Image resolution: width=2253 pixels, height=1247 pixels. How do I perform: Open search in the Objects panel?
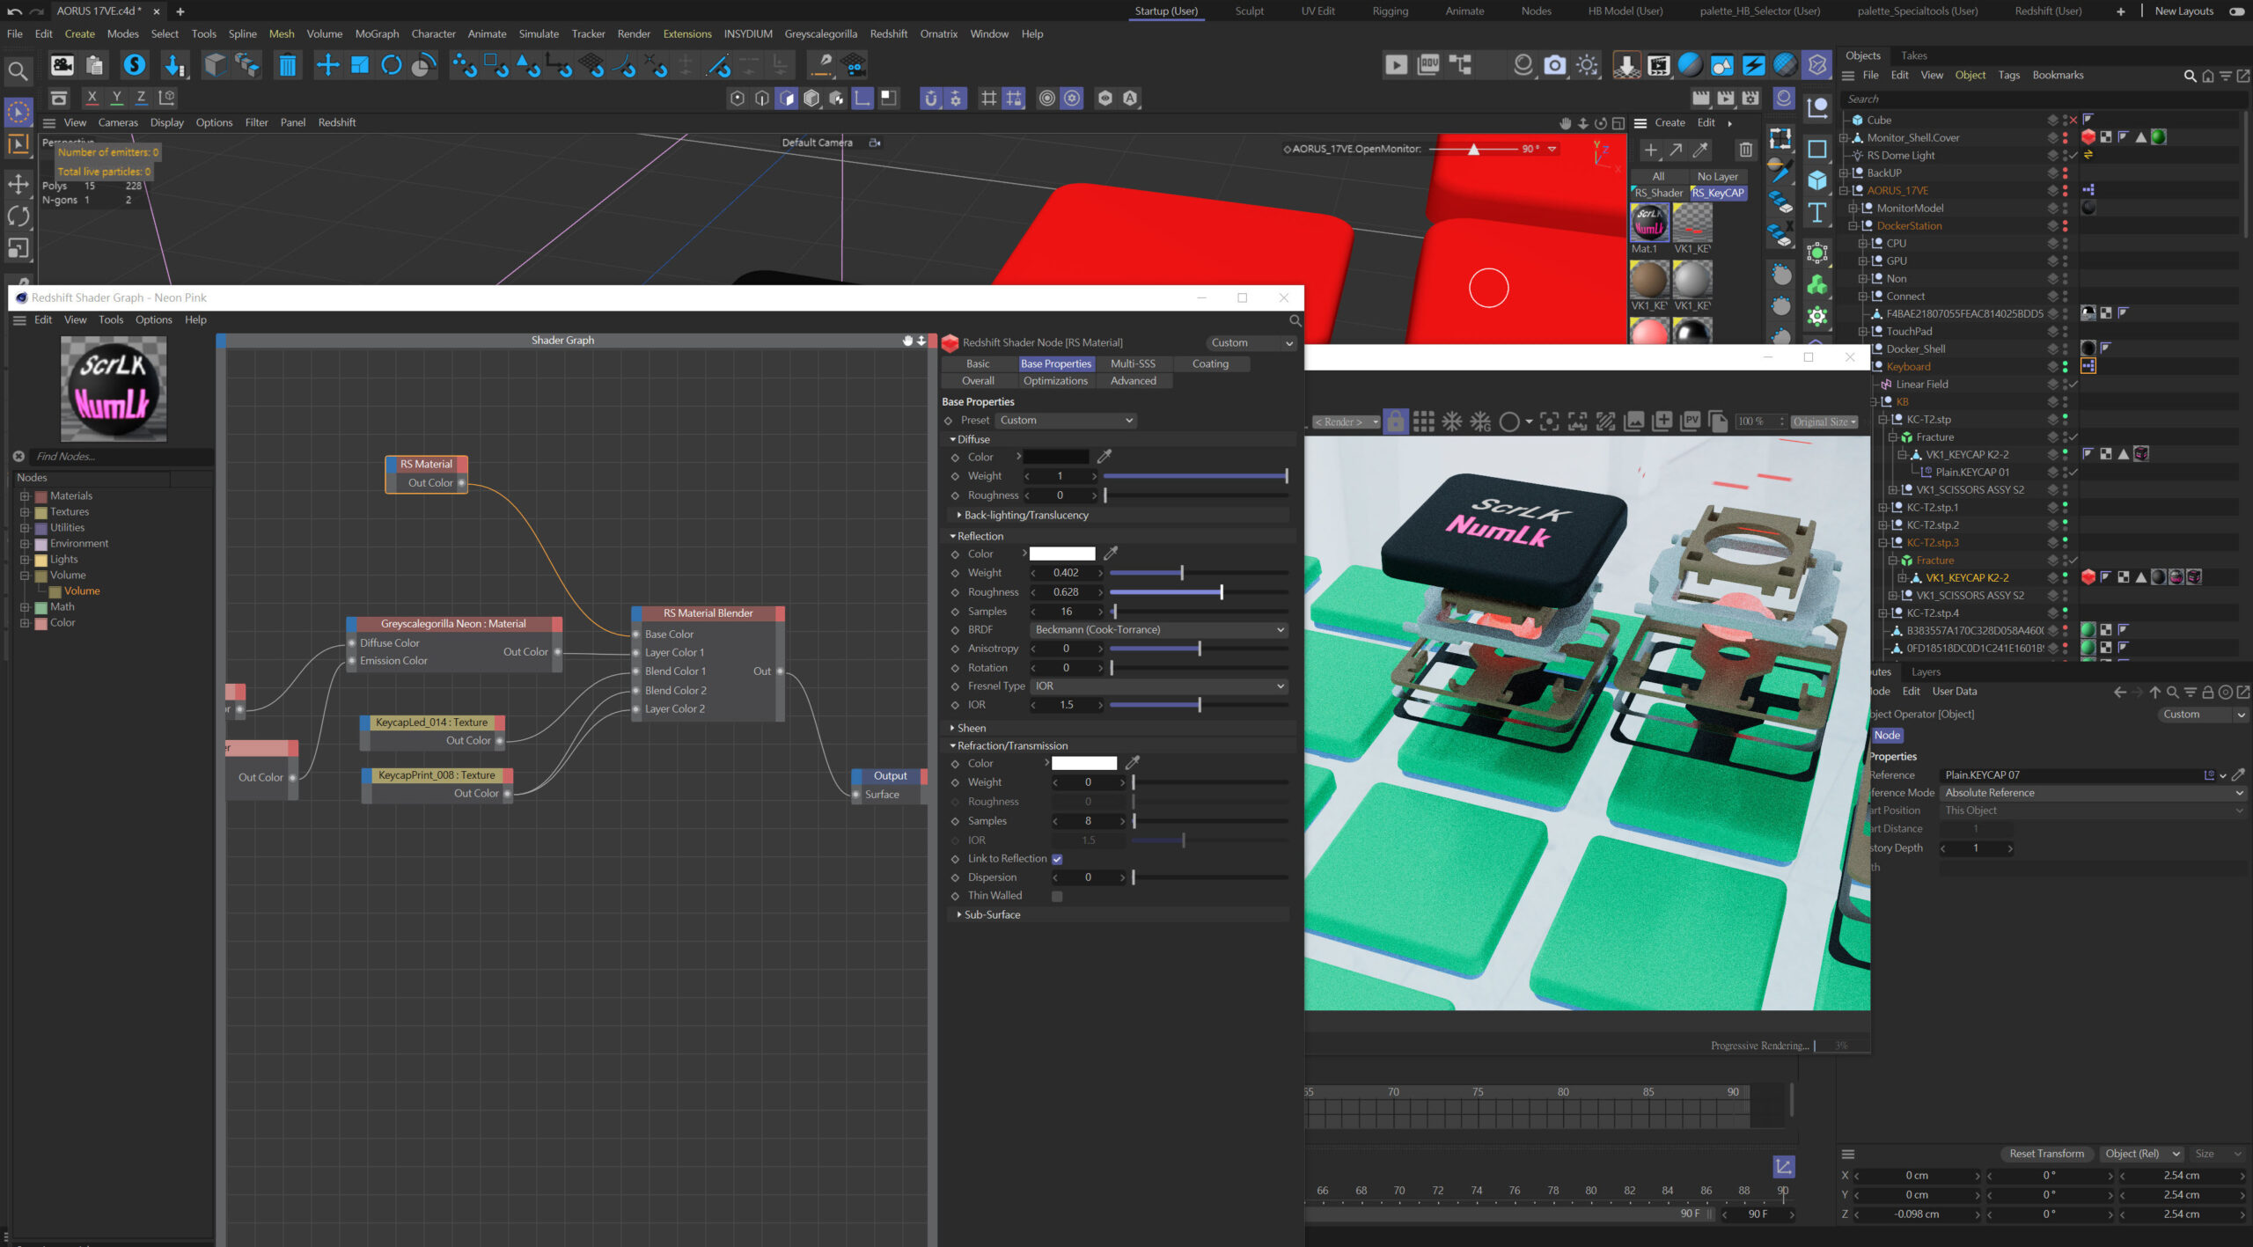(x=2190, y=76)
